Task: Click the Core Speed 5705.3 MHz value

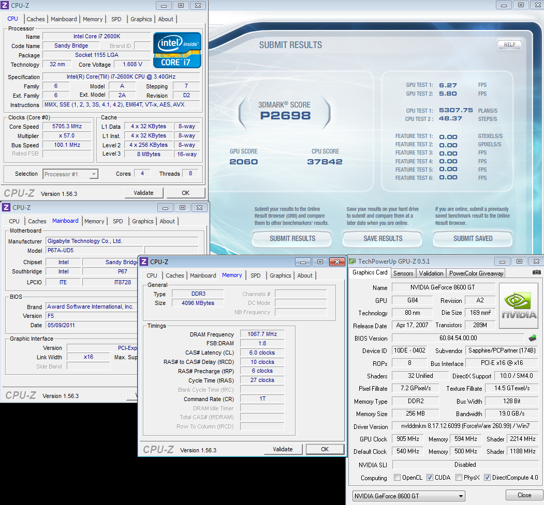Action: pos(67,127)
